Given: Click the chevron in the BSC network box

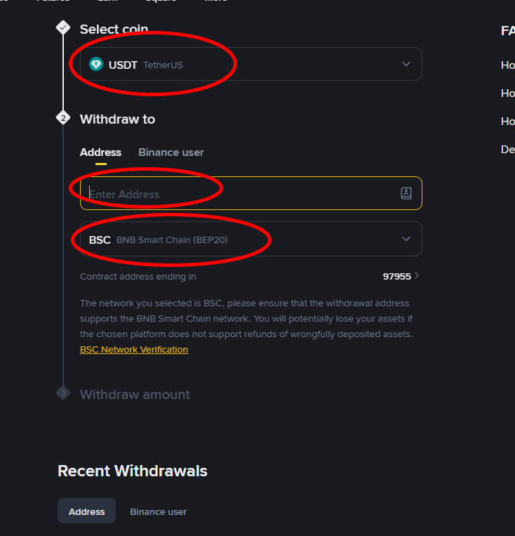Looking at the screenshot, I should (406, 239).
